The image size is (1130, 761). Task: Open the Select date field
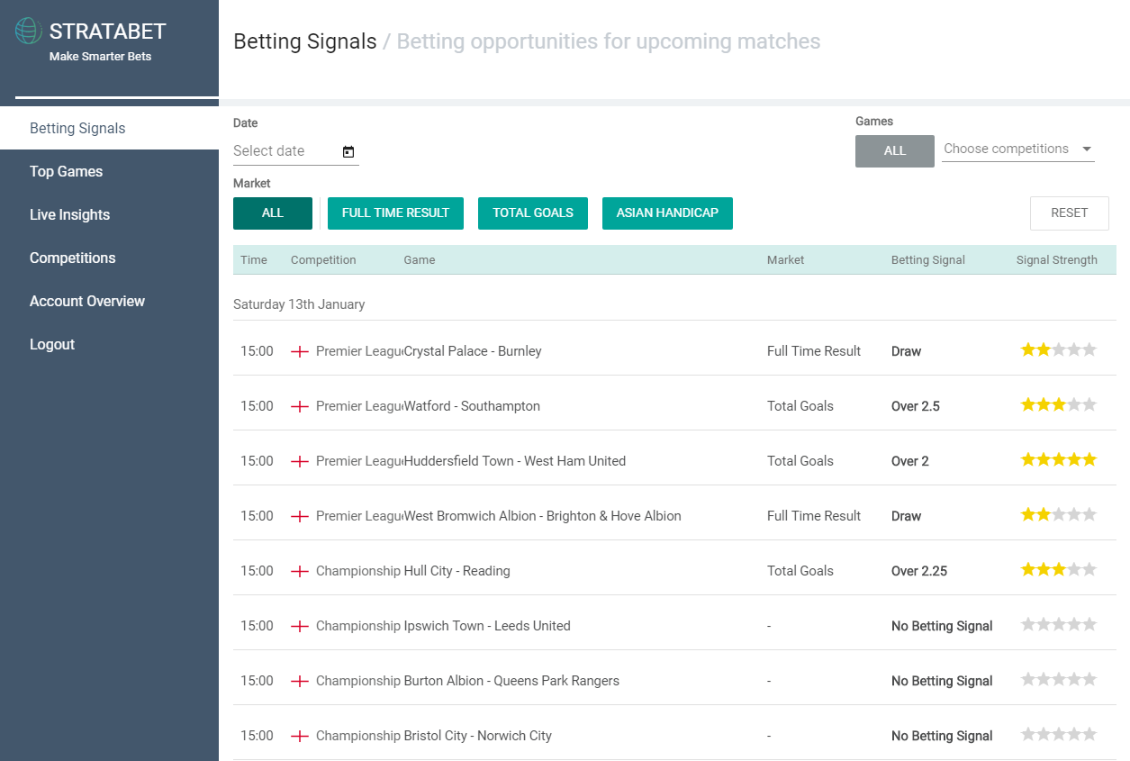(295, 151)
